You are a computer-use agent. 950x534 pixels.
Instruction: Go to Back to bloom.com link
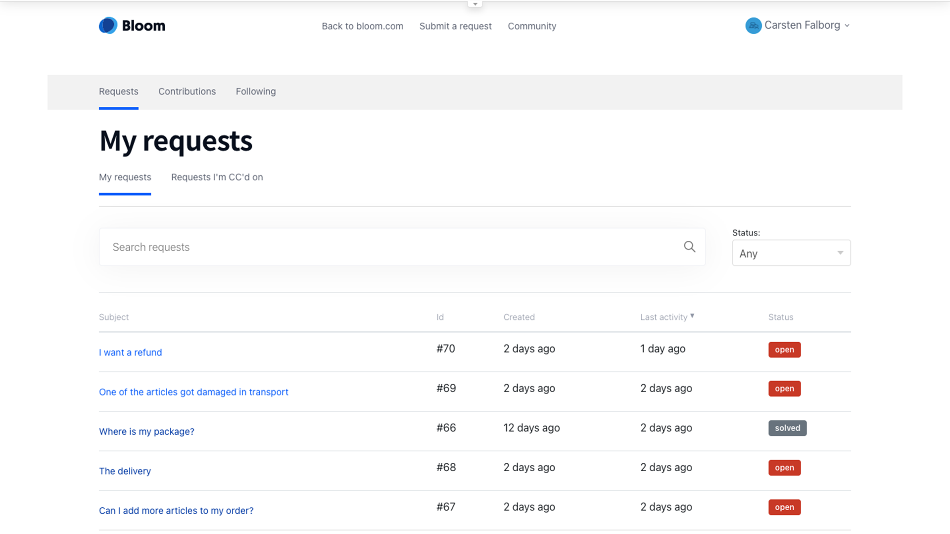362,26
